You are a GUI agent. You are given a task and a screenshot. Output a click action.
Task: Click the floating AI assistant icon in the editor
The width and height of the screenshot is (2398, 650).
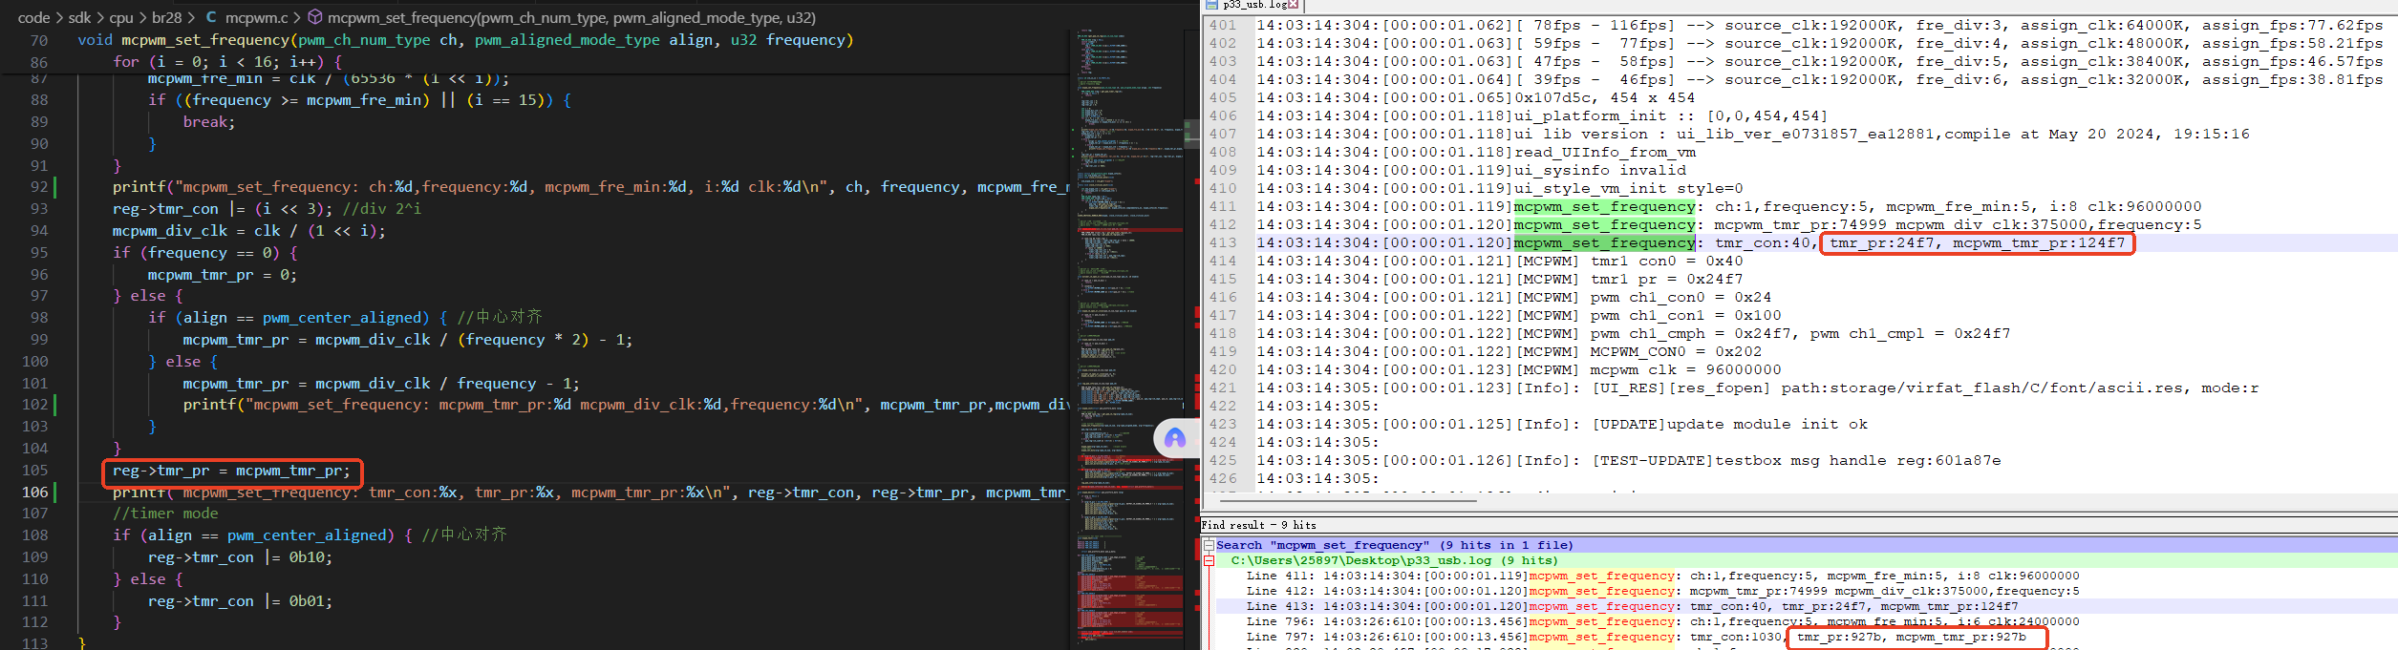tap(1175, 438)
